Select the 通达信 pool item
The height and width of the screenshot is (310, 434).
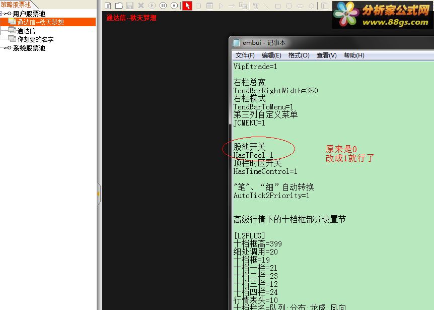tap(26, 31)
